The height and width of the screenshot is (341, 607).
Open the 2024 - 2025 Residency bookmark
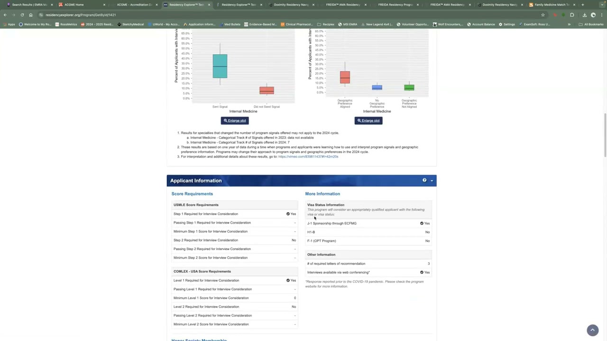tap(97, 24)
